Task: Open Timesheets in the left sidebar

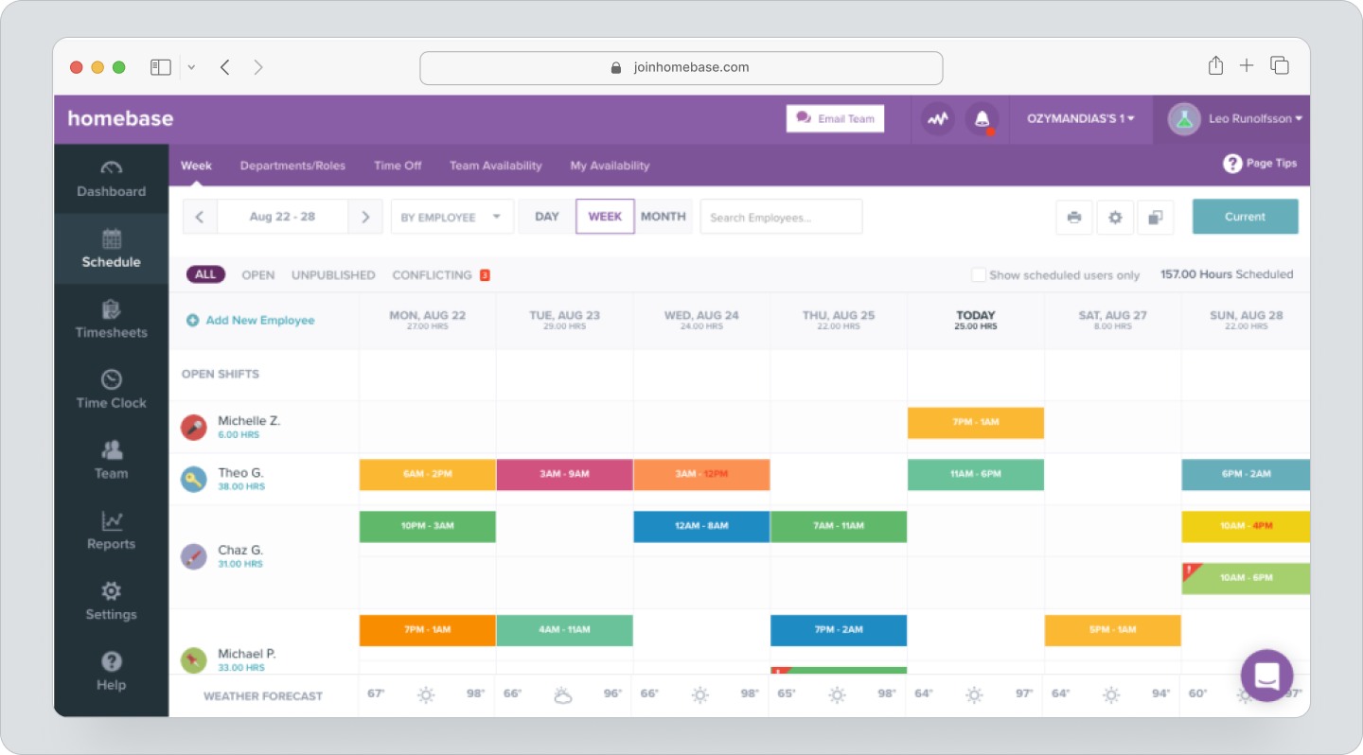Action: [111, 320]
